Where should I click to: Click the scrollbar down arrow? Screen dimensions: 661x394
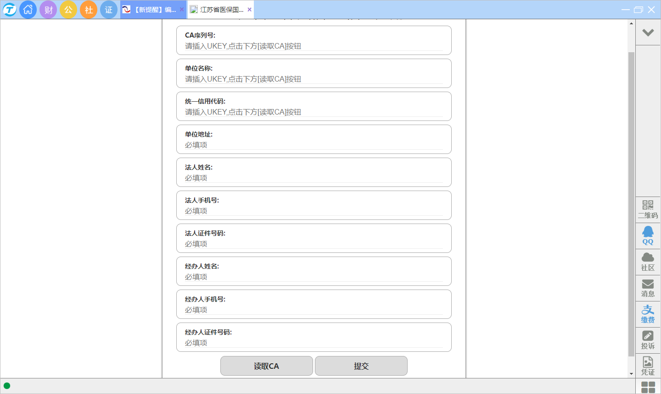[x=631, y=374]
